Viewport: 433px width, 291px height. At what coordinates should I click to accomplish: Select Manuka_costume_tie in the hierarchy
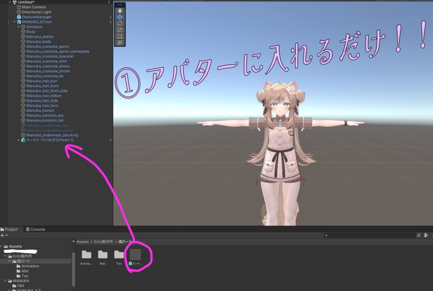pyautogui.click(x=45, y=76)
